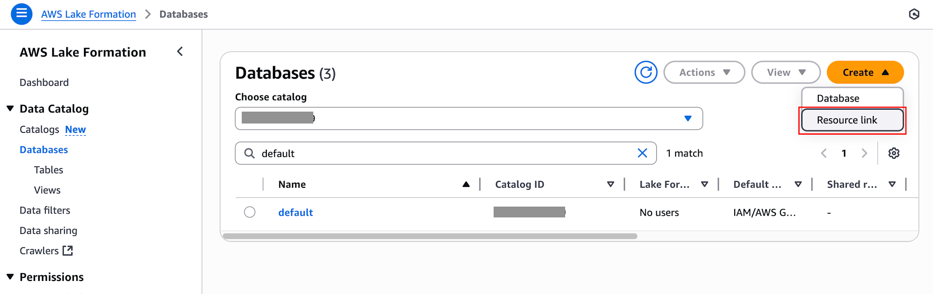Go to previous results page

click(x=824, y=153)
